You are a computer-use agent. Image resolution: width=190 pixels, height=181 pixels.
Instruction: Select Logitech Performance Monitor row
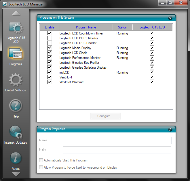click(x=106, y=58)
